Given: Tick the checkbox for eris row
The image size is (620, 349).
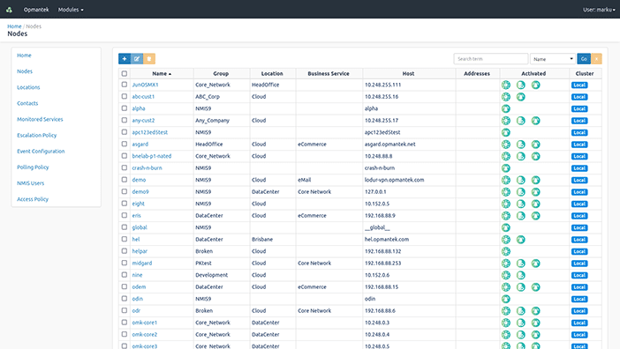Looking at the screenshot, I should point(125,215).
